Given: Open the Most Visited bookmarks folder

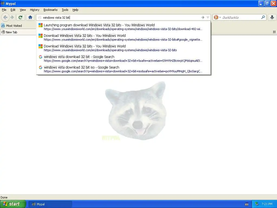Looking at the screenshot, I should point(12,26).
